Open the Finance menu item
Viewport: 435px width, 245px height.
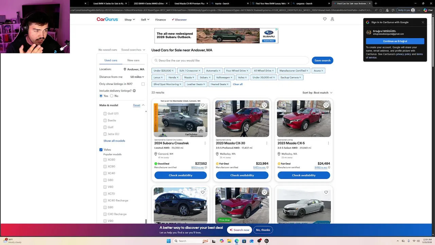(x=161, y=19)
